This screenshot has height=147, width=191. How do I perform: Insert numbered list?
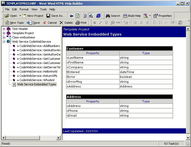pos(161,23)
